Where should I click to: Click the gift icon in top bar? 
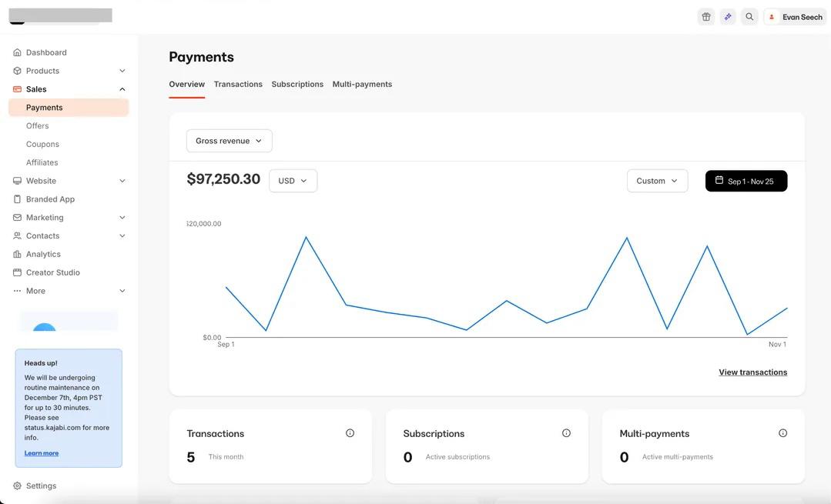[705, 17]
